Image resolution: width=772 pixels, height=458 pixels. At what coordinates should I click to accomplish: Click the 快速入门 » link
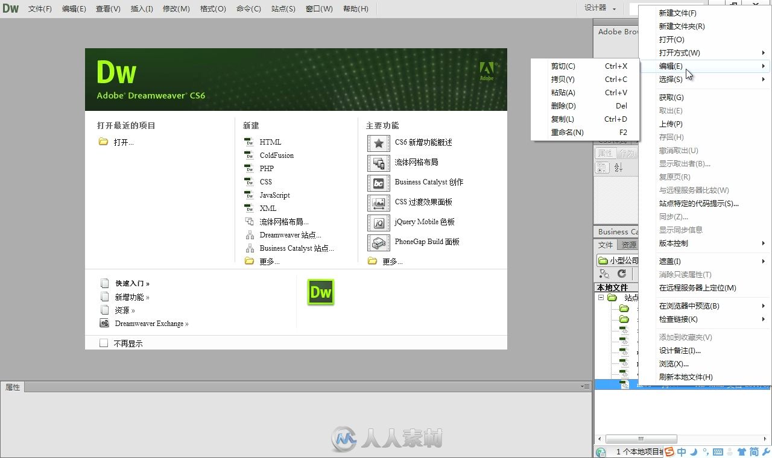tap(132, 283)
